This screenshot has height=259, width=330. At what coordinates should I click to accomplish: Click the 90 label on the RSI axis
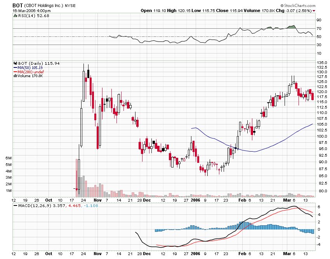(319, 20)
